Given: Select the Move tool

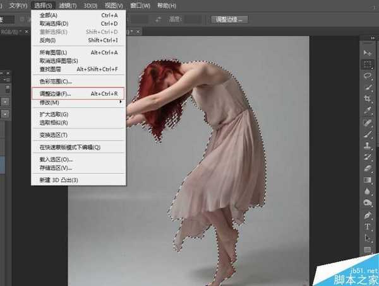Looking at the screenshot, I should coord(368,52).
